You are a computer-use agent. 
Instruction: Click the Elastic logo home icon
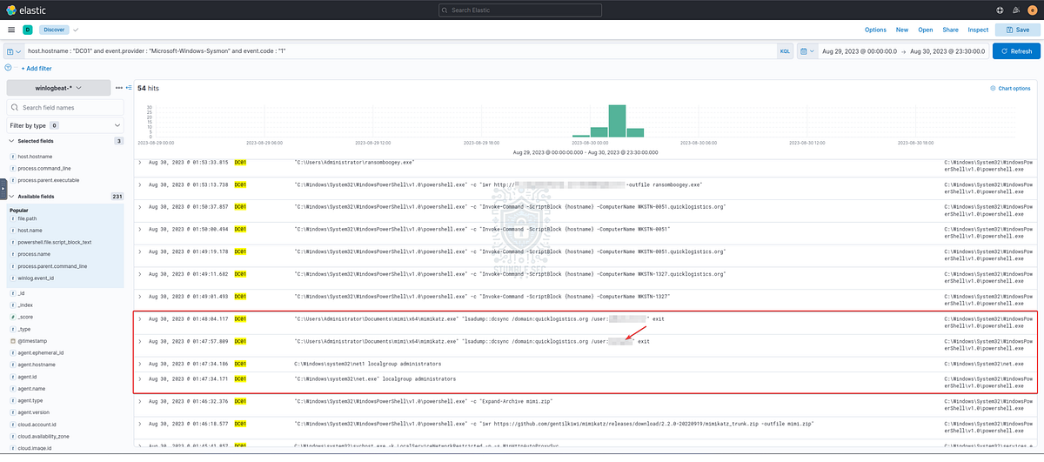pyautogui.click(x=13, y=10)
